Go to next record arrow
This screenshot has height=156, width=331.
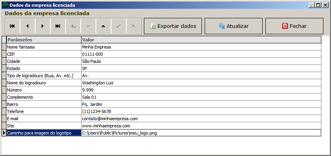[x=43, y=26]
